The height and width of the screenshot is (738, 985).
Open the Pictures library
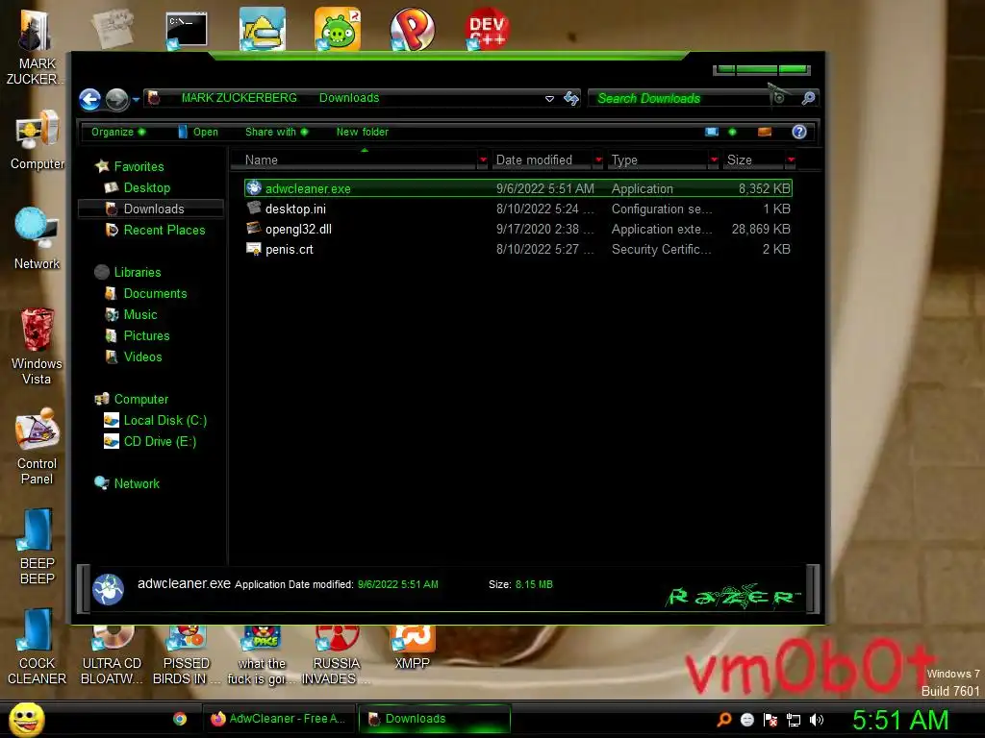click(x=137, y=335)
